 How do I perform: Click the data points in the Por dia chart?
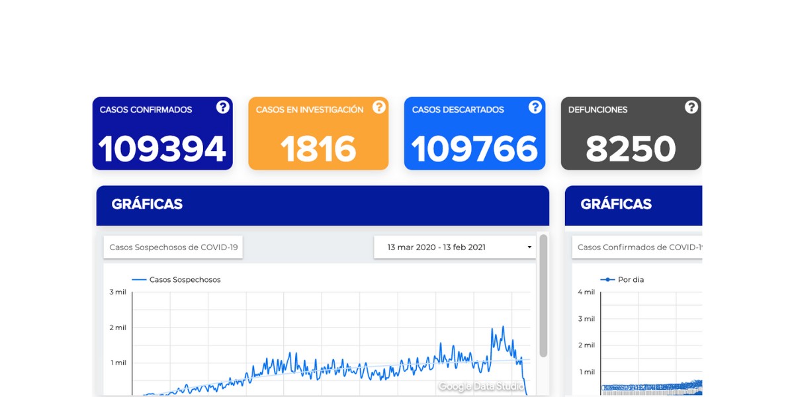652,386
